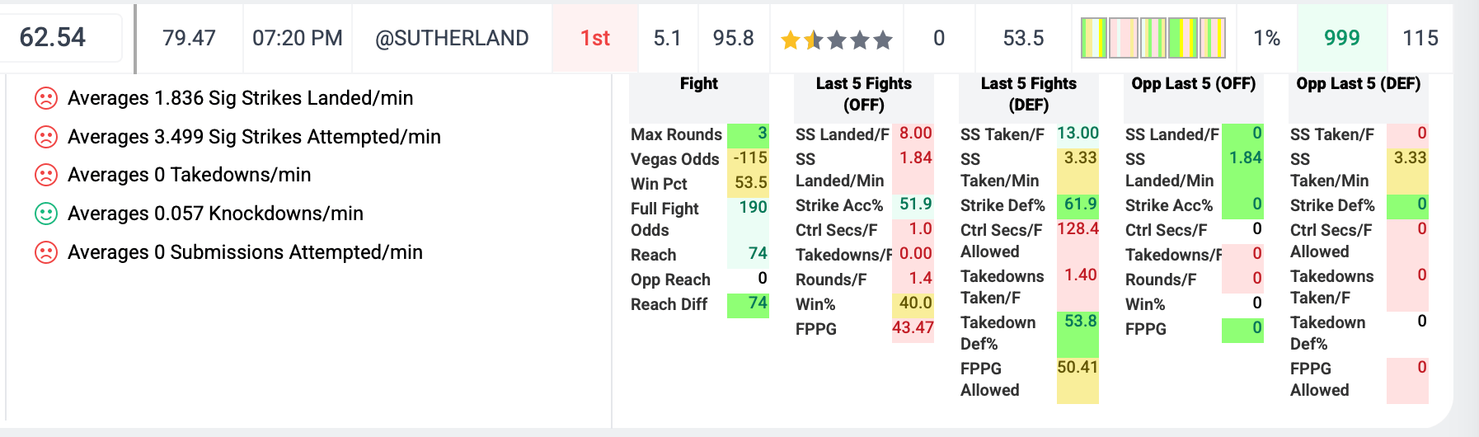Click the Fight column header
Viewport: 1479px width, 437px height.
click(699, 84)
